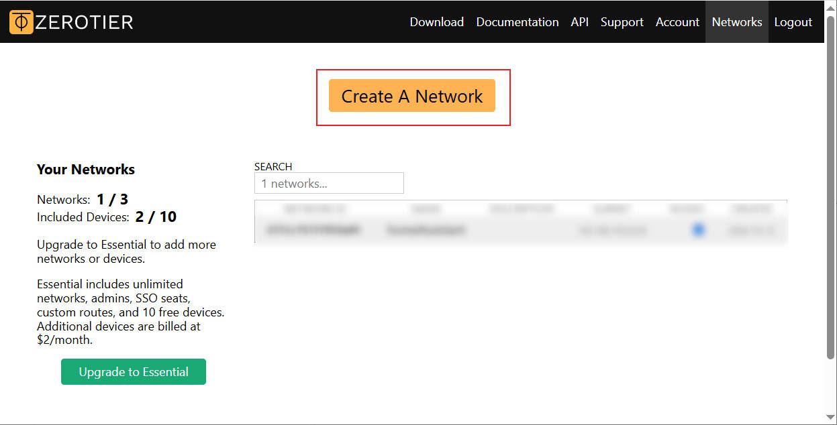Open the API nav link

[580, 22]
